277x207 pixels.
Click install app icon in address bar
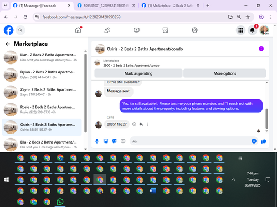pyautogui.click(x=230, y=17)
